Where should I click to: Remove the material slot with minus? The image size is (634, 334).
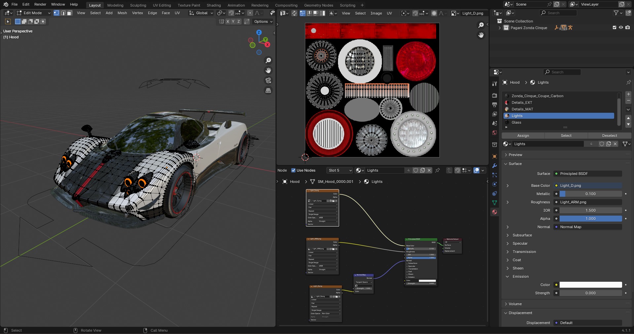[x=628, y=101]
